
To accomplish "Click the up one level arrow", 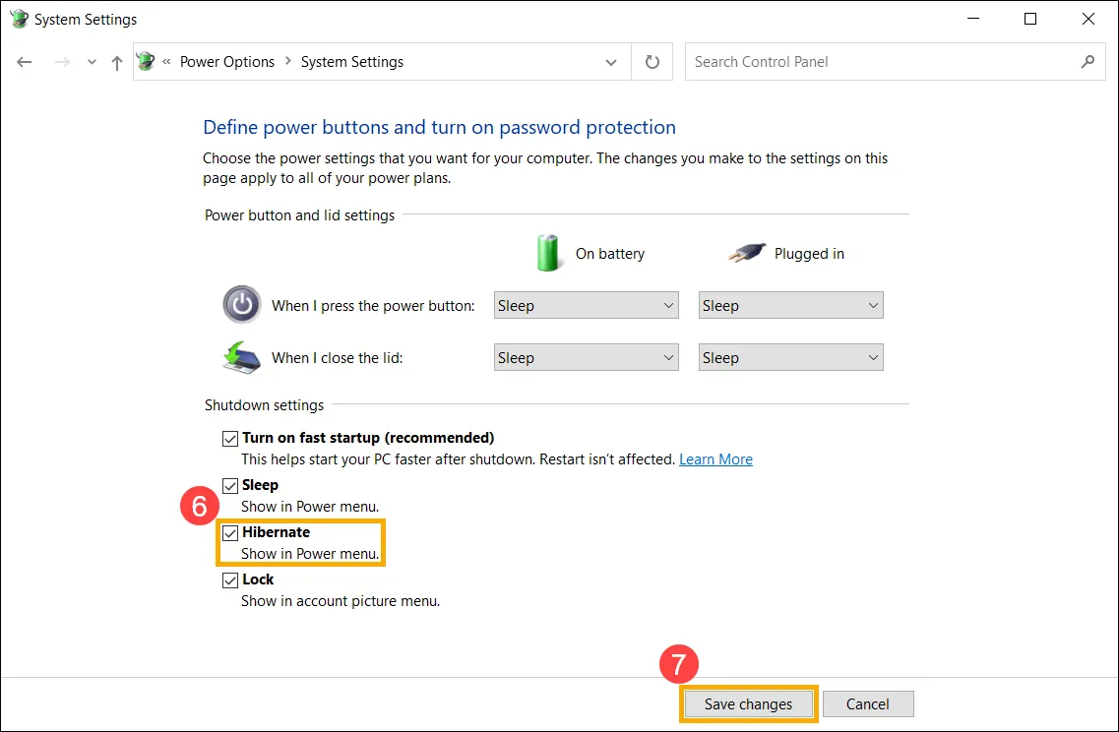I will coord(115,61).
